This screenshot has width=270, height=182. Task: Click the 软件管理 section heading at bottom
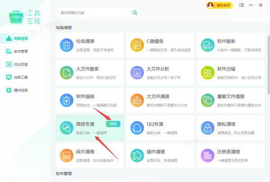point(64,174)
